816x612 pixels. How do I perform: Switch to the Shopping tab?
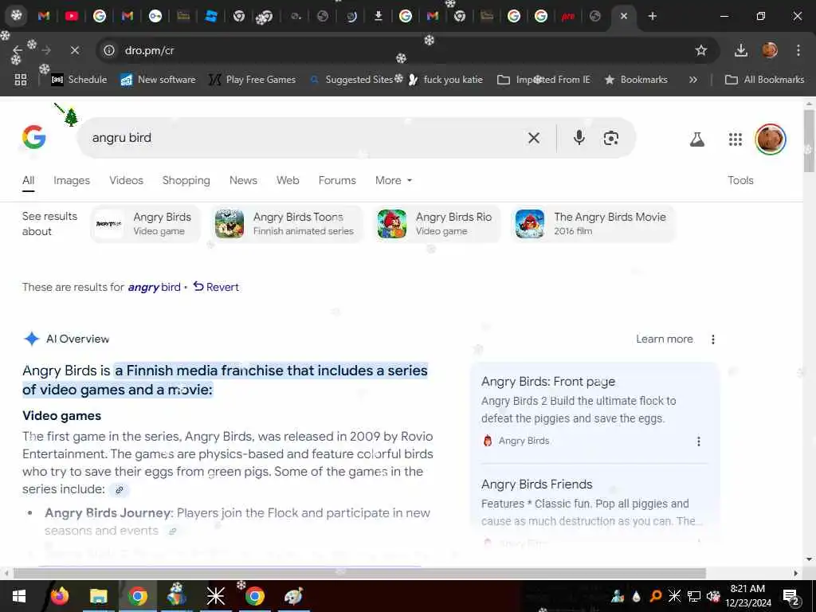(x=186, y=180)
